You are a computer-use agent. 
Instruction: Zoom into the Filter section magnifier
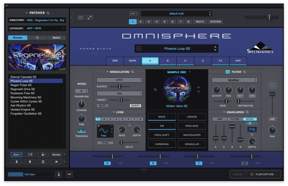245,72
